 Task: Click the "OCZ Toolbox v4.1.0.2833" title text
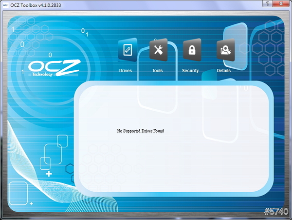pos(36,5)
